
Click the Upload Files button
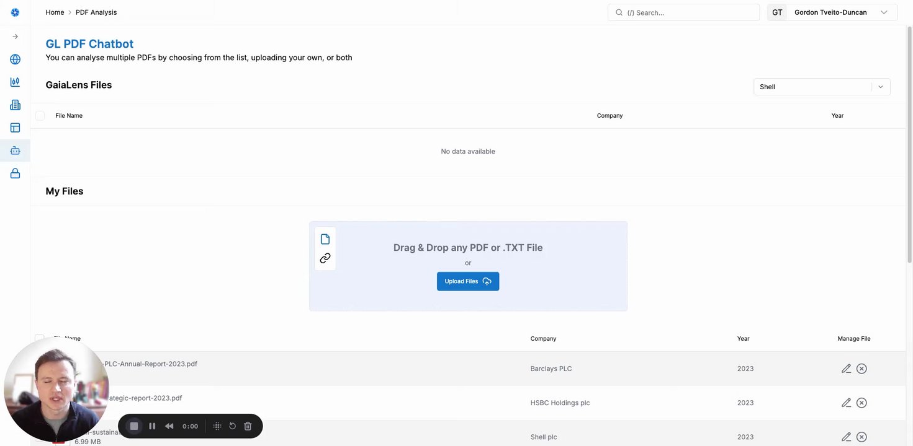[x=468, y=281]
